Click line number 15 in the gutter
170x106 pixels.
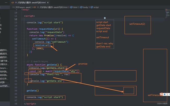click(16, 29)
